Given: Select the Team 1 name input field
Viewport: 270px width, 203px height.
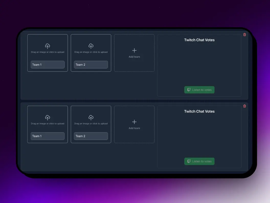Looking at the screenshot, I should (x=48, y=64).
